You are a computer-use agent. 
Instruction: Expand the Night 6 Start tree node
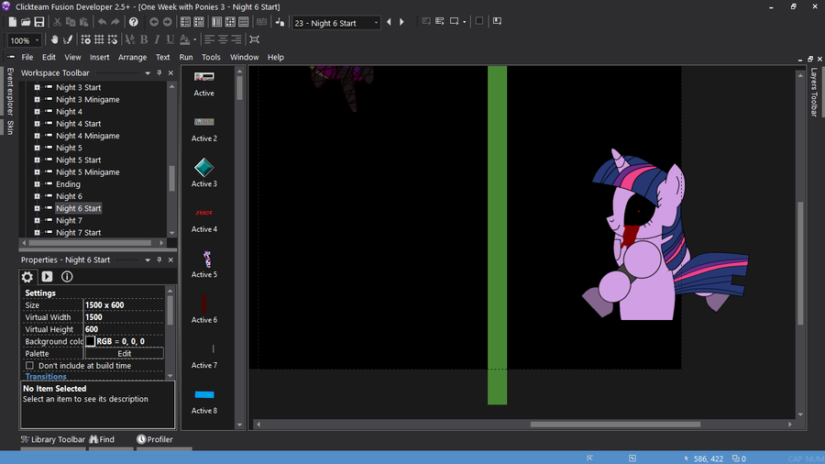point(37,208)
